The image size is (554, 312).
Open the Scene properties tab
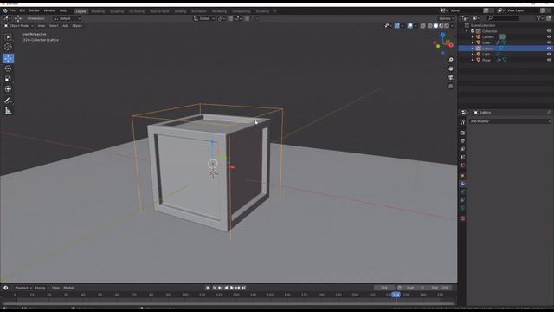462,157
